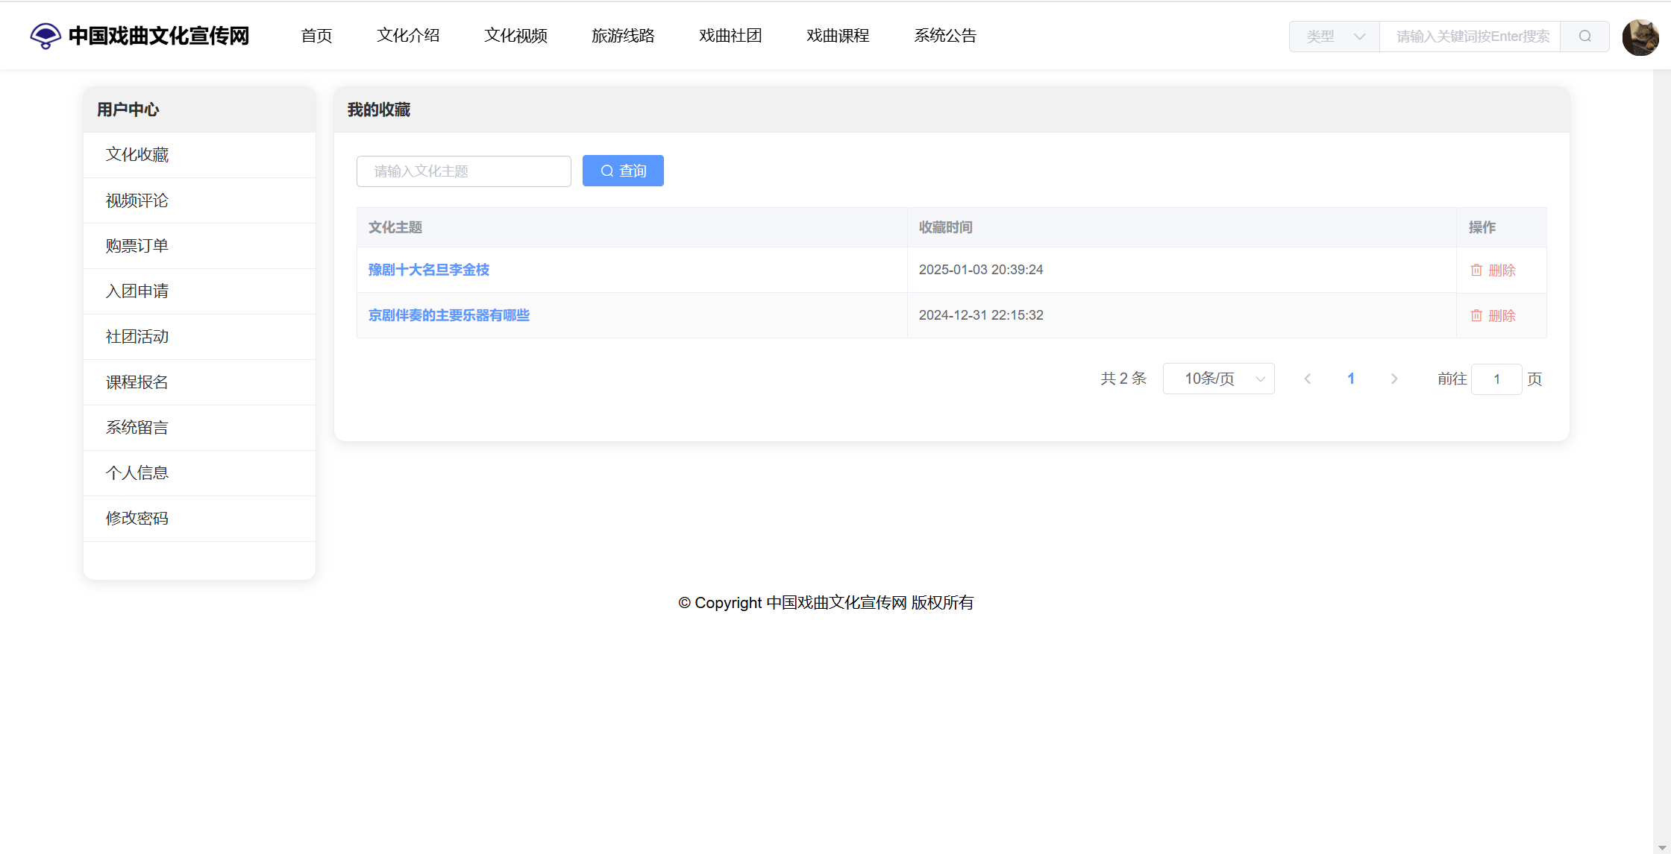The height and width of the screenshot is (854, 1671).
Task: Click the site logo fan icon
Action: (45, 36)
